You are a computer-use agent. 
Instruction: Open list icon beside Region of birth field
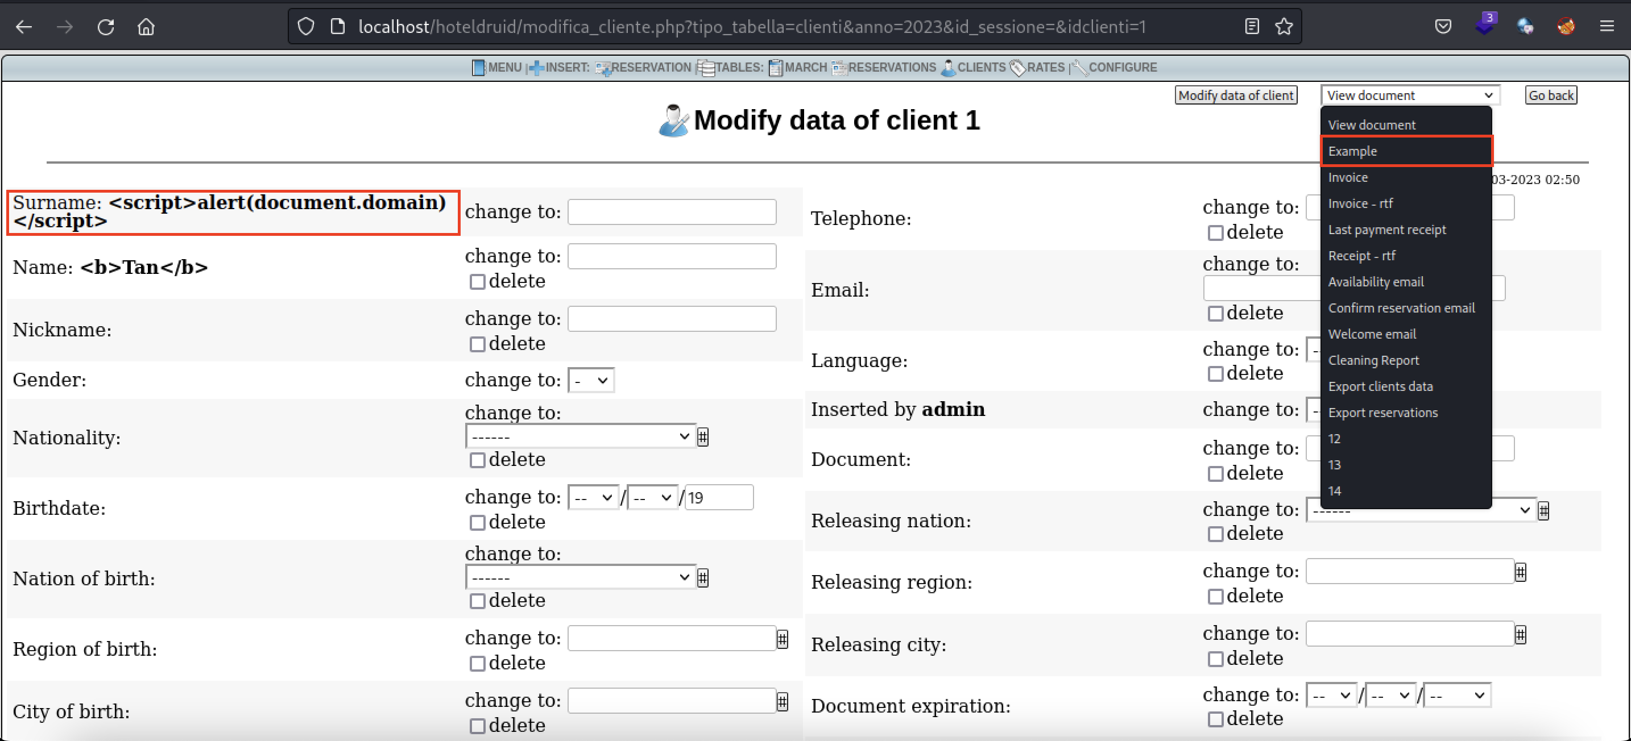(x=783, y=639)
